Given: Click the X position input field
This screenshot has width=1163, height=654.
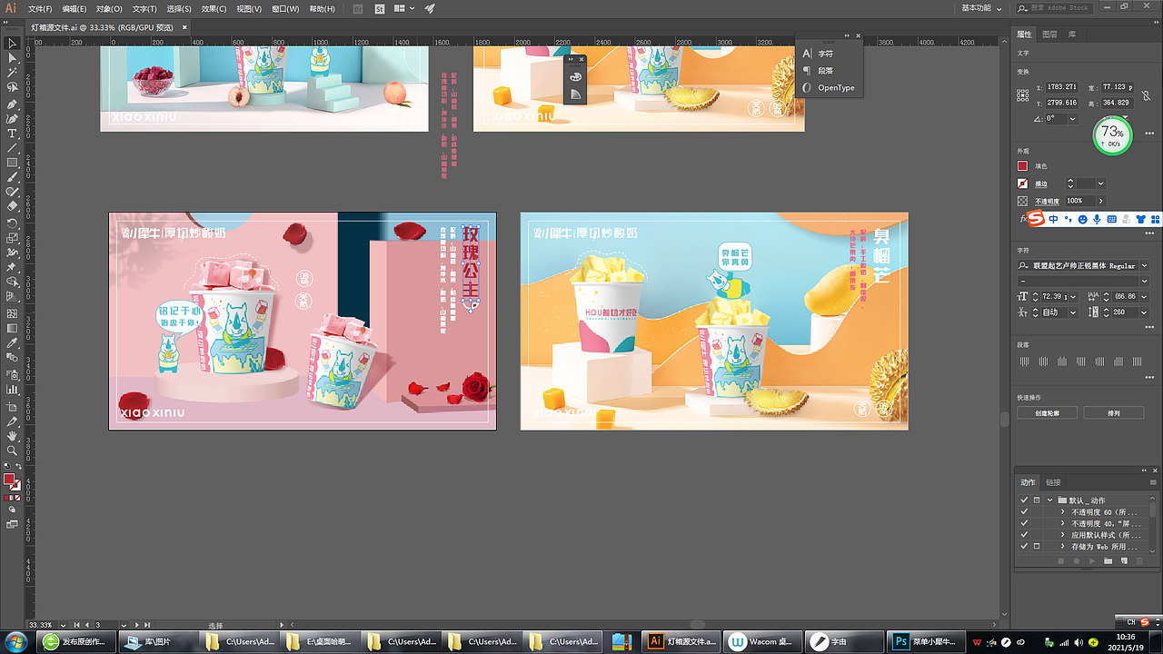Looking at the screenshot, I should click(1062, 86).
